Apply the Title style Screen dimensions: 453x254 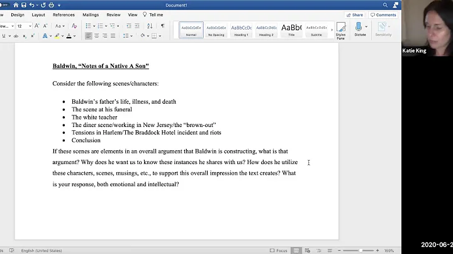(x=291, y=30)
